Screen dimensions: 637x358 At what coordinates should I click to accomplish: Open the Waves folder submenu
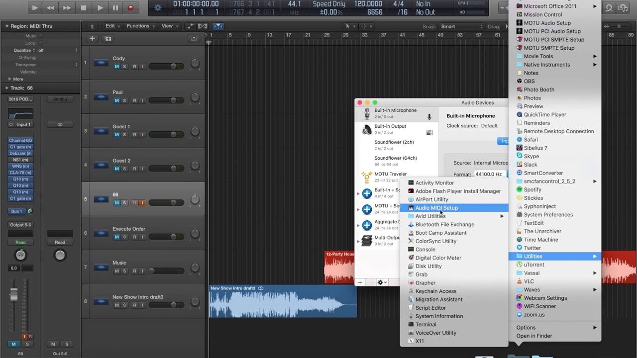(x=555, y=289)
